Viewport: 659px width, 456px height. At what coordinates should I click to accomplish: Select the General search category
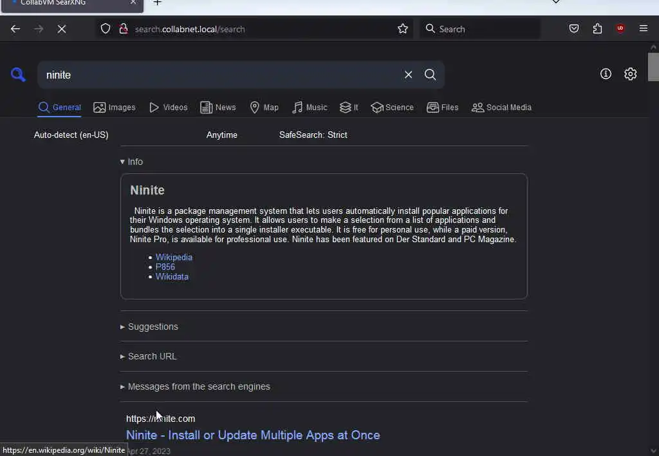click(60, 108)
